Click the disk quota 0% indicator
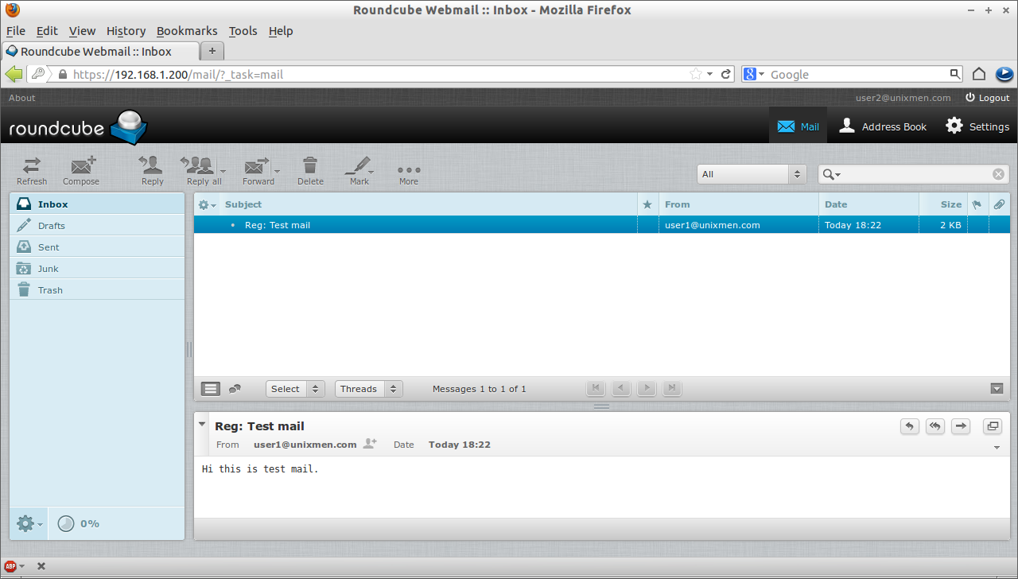This screenshot has height=579, width=1018. click(x=79, y=523)
